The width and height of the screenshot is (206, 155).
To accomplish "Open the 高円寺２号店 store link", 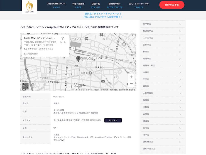I will pos(163,66).
